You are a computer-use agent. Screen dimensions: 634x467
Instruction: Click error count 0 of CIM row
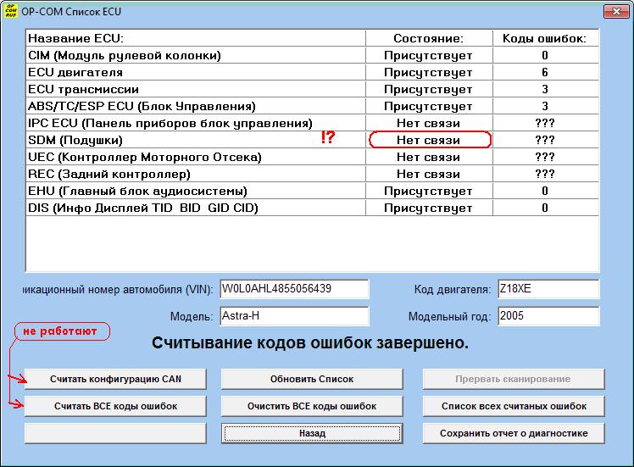click(x=545, y=55)
